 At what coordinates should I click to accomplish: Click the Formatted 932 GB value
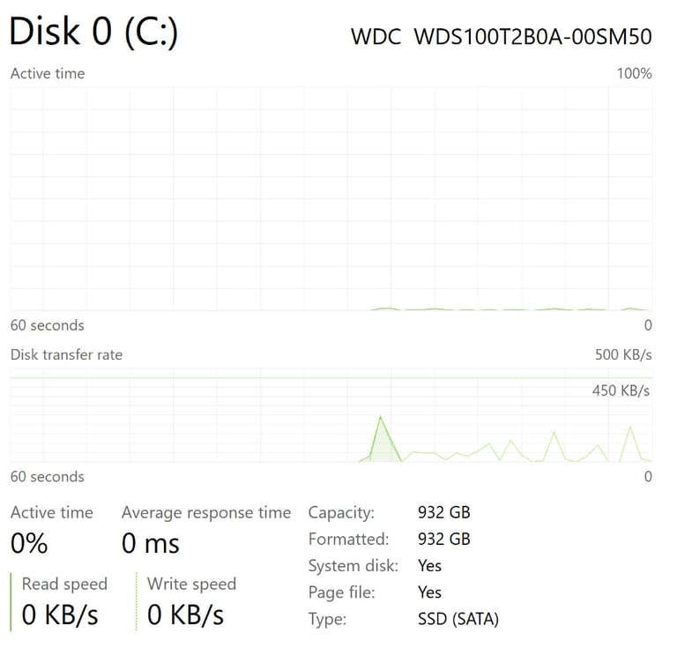pos(444,540)
